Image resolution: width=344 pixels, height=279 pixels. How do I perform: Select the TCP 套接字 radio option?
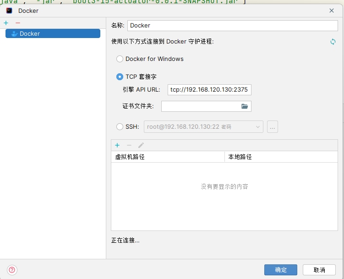[120, 77]
